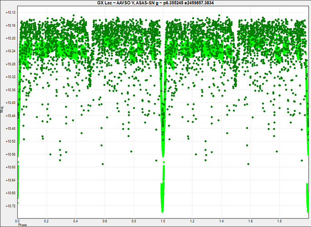Screen dimensions: 311x227
Task: Click the 0.0 phase tick label
Action: (x=18, y=220)
